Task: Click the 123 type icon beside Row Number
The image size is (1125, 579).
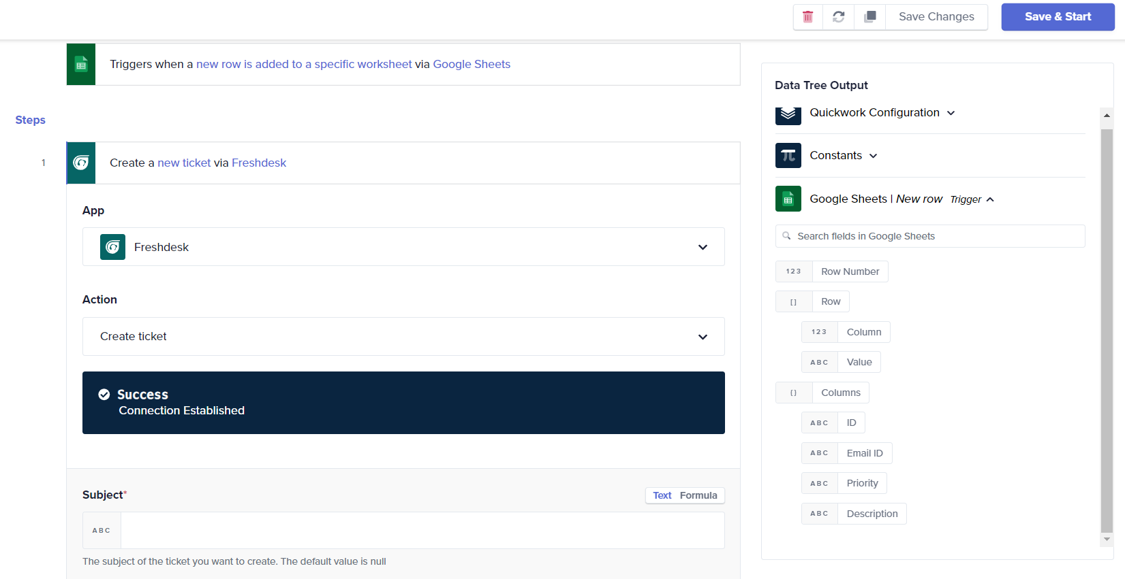Action: [x=794, y=271]
